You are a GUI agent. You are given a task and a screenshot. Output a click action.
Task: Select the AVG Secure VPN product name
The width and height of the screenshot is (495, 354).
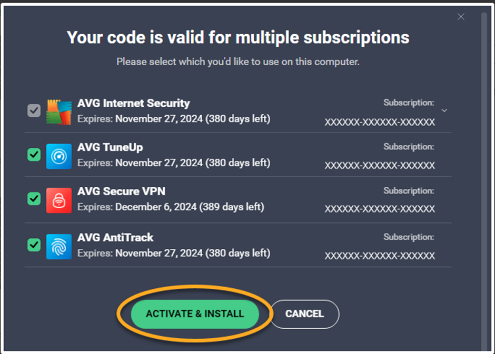click(x=121, y=191)
